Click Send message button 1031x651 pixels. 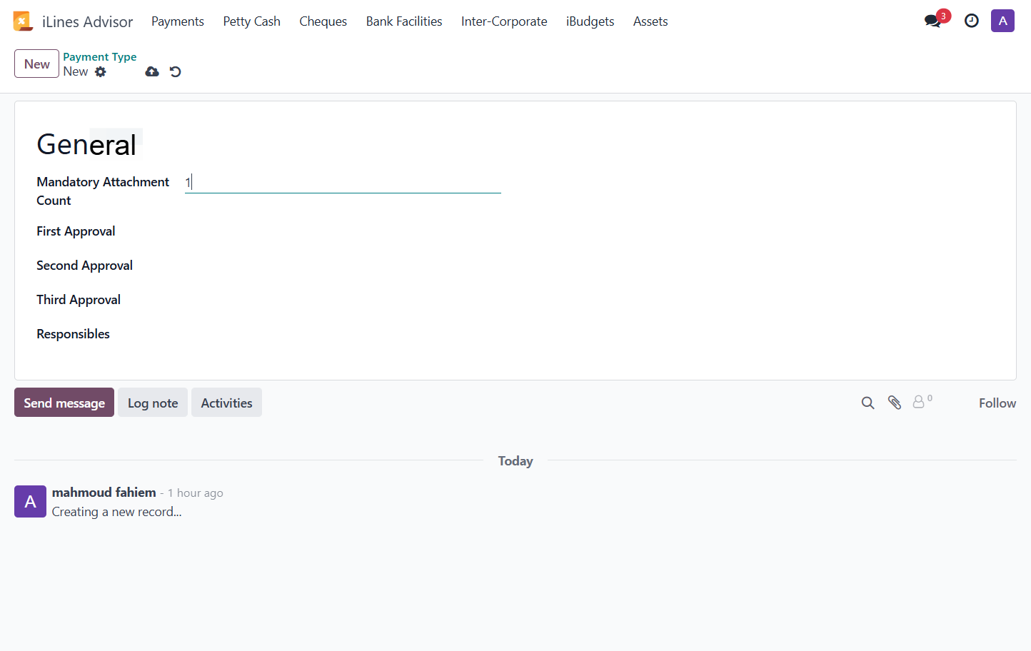[64, 403]
